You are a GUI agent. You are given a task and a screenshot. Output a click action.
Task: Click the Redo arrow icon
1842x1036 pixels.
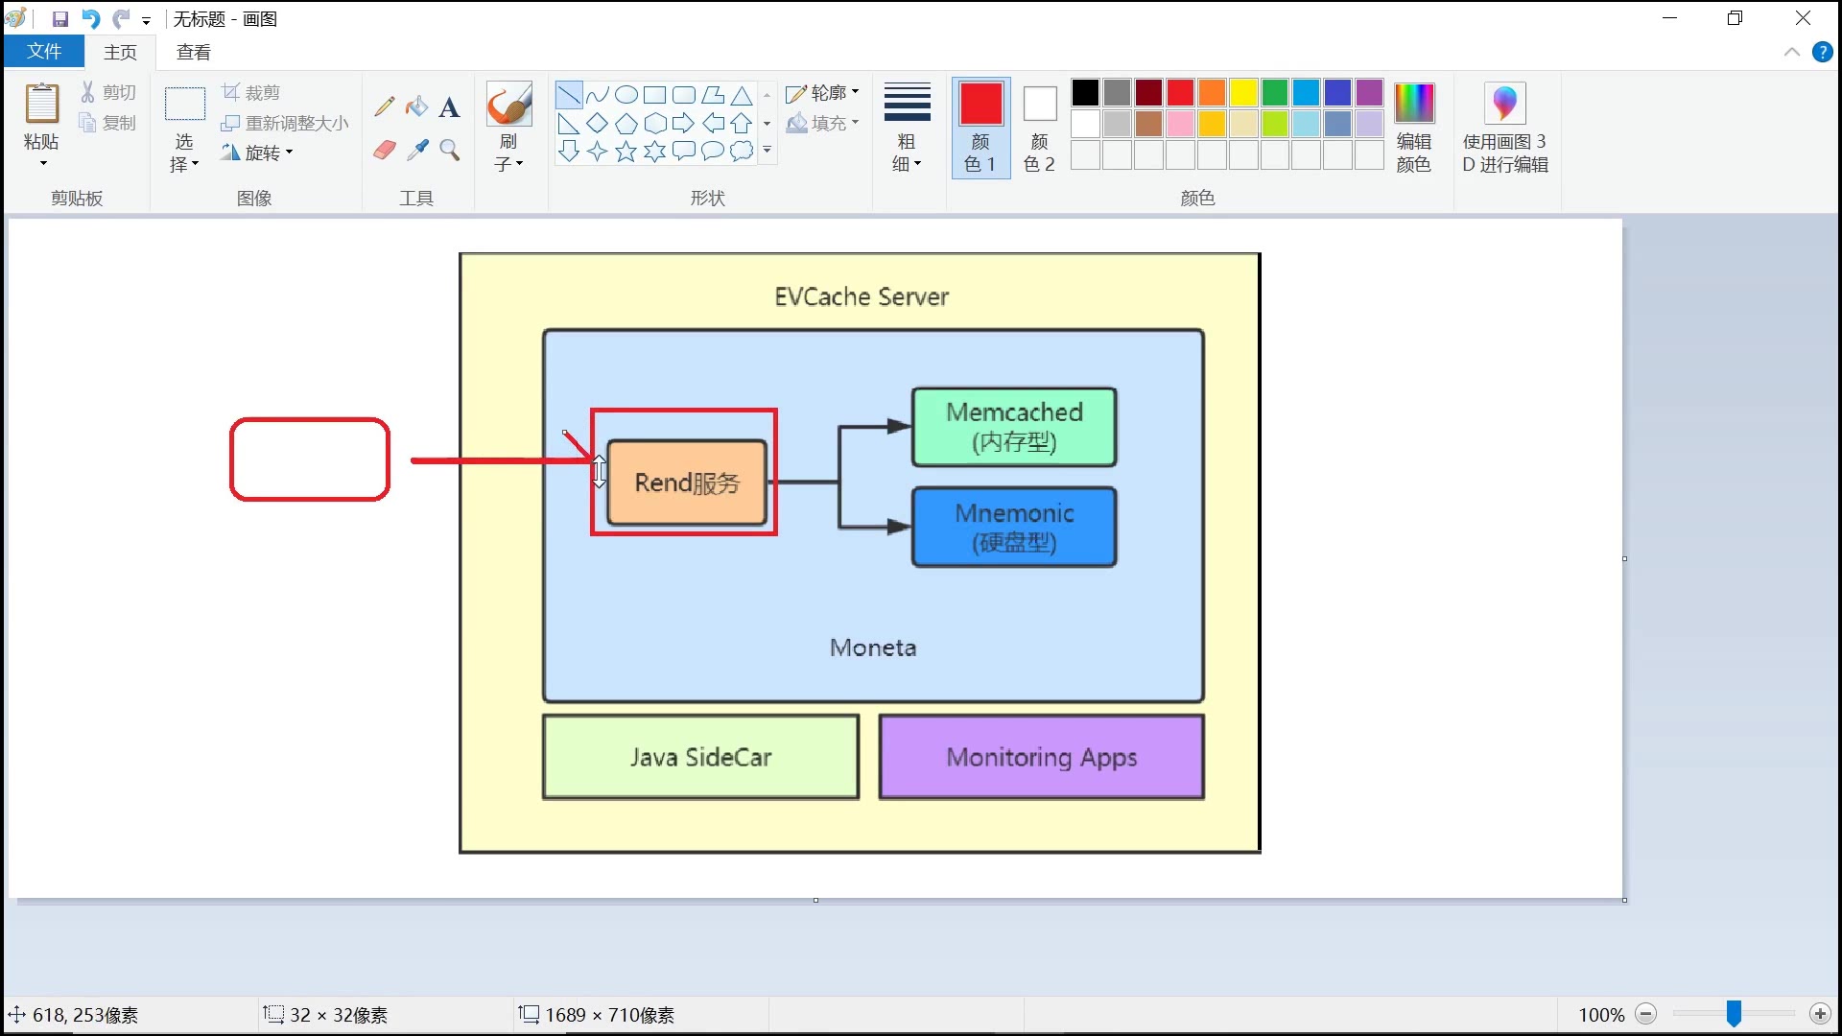pos(121,18)
